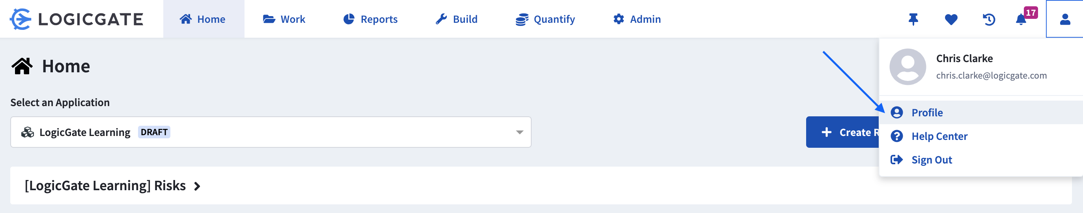
Task: Open the Admin settings menu
Action: click(637, 19)
